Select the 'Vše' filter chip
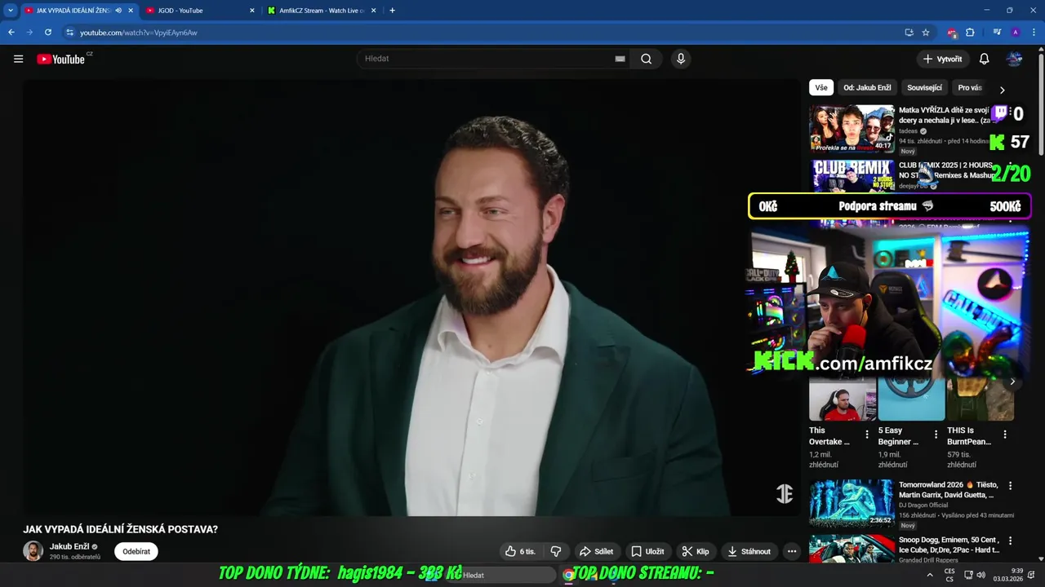Screen dimensions: 1045x587 click(820, 87)
